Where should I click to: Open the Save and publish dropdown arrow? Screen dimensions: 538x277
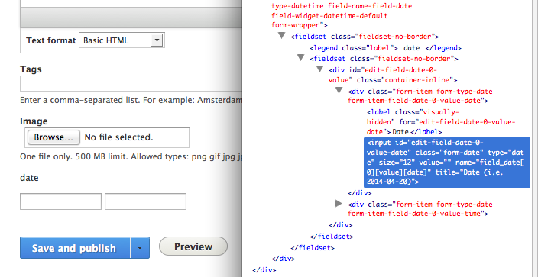tap(140, 247)
